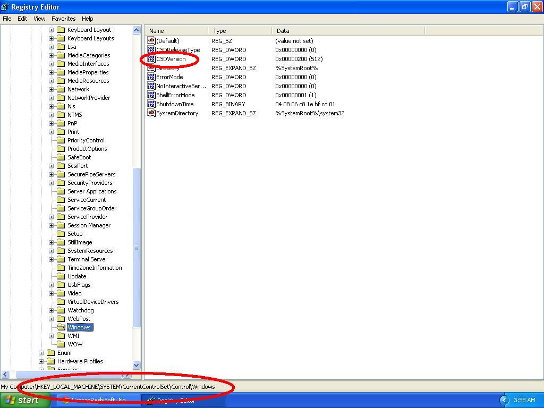Show hidden tray icons chevron

point(504,401)
